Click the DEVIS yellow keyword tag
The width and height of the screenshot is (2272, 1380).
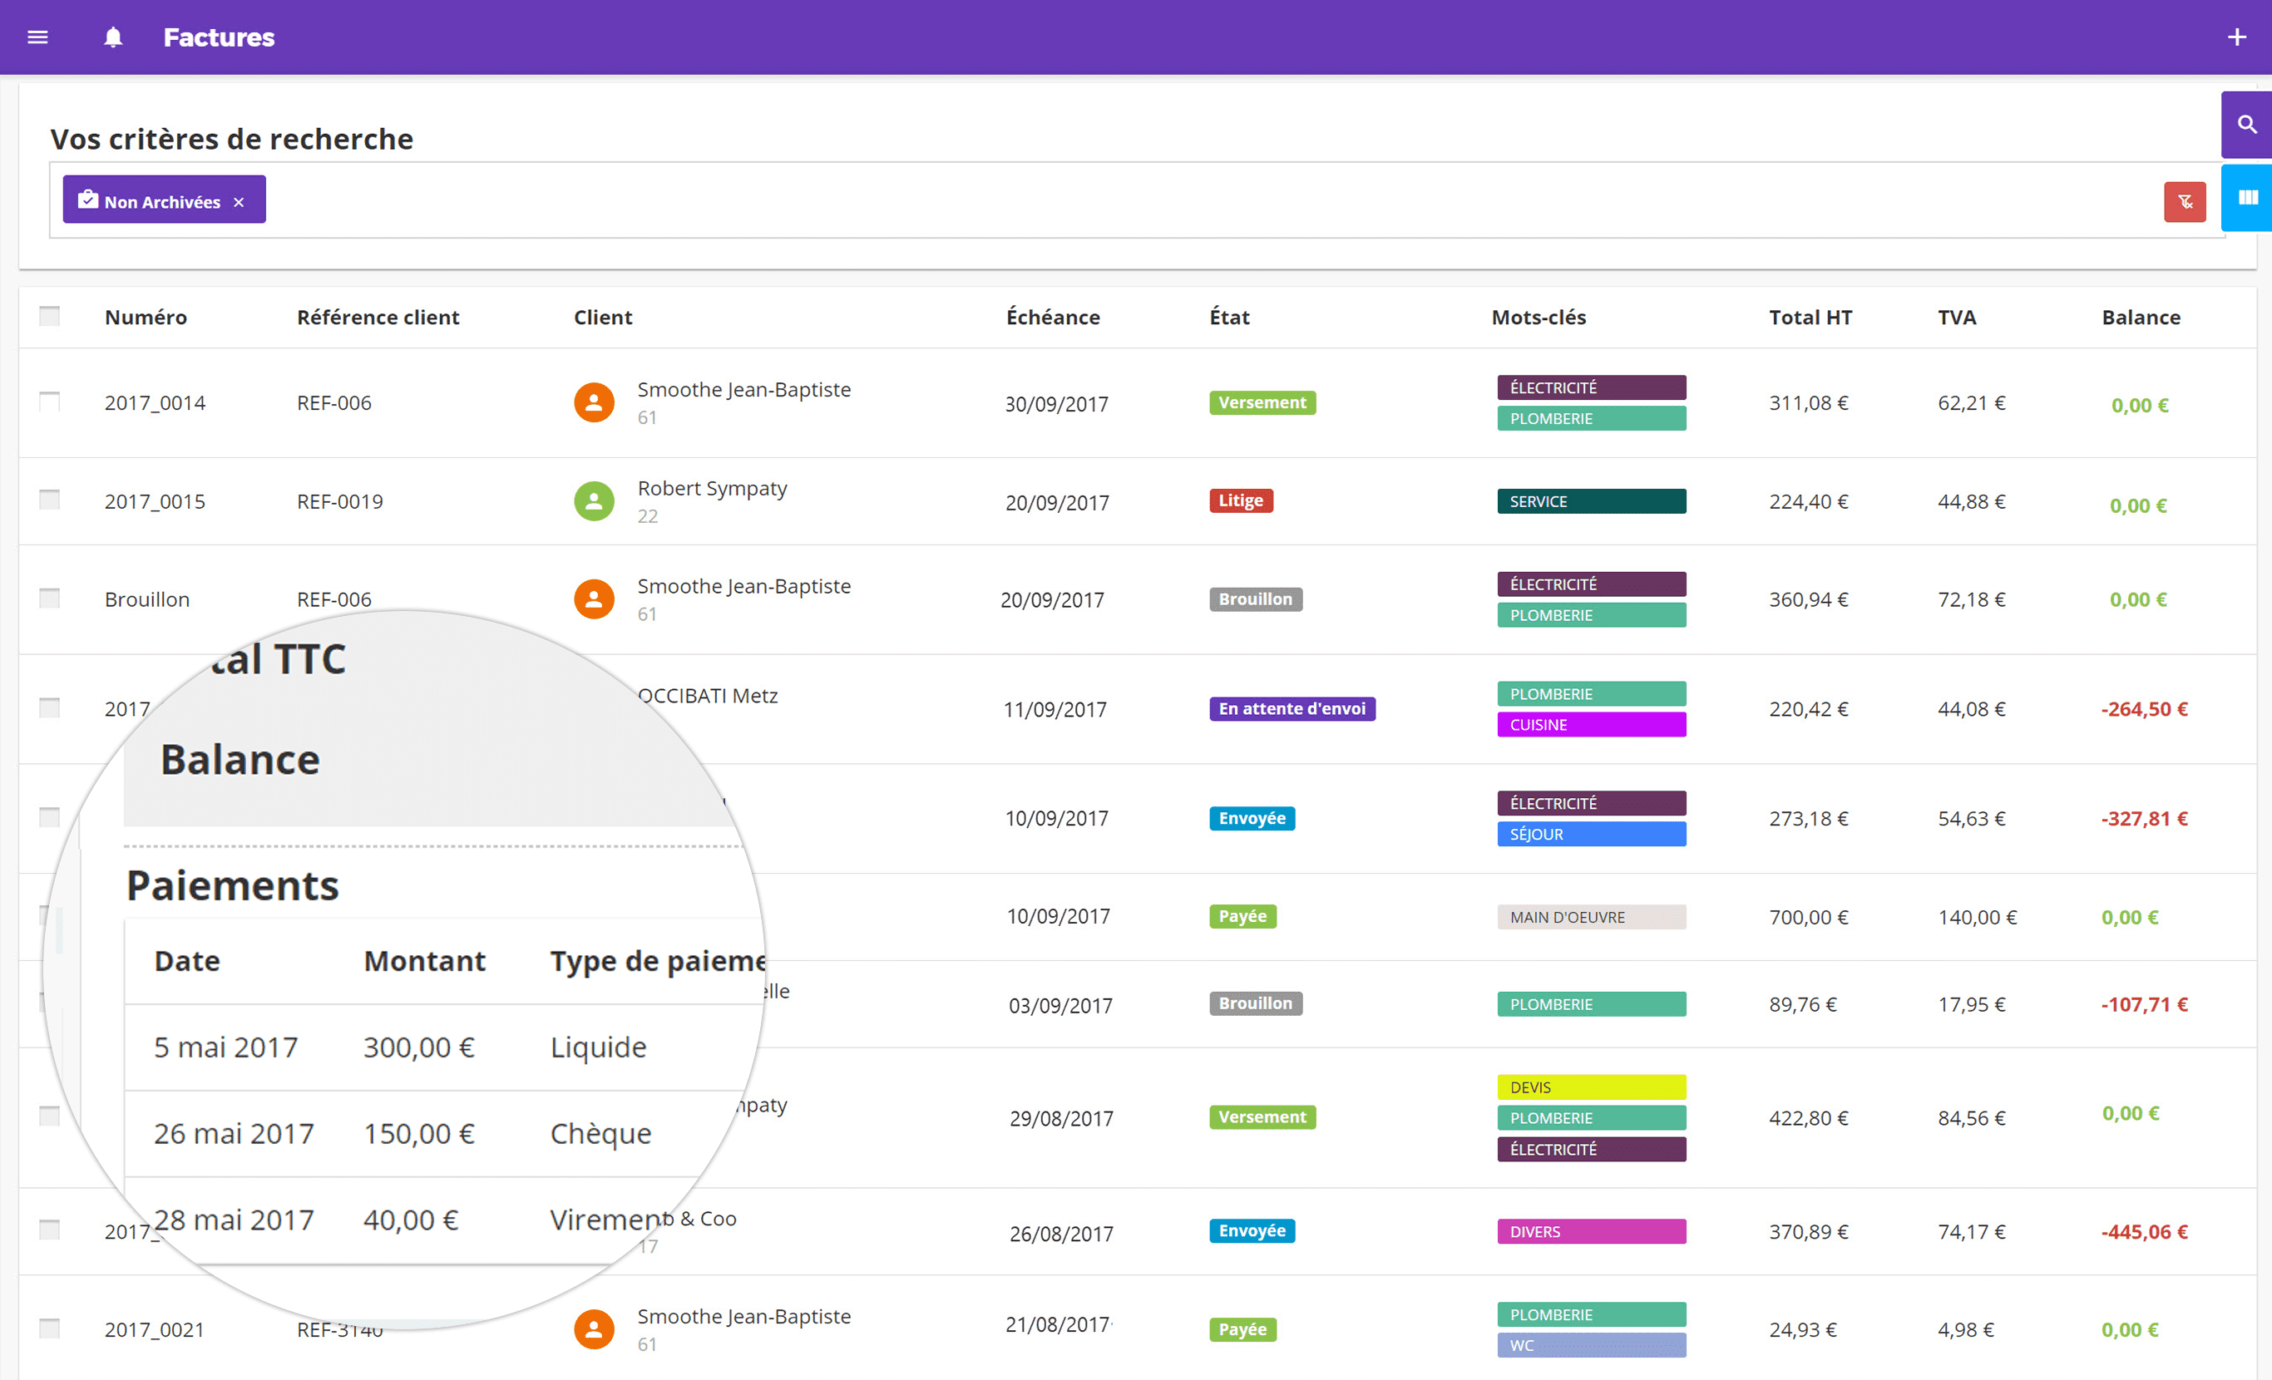coord(1592,1087)
